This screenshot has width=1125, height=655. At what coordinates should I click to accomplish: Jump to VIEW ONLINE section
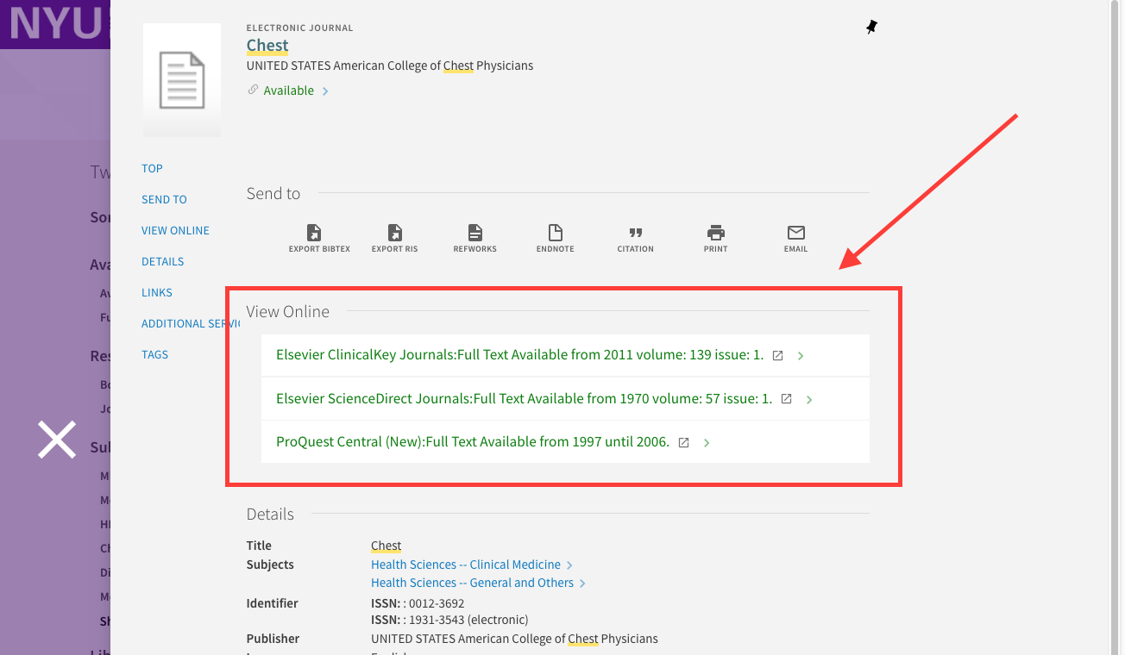tap(175, 230)
